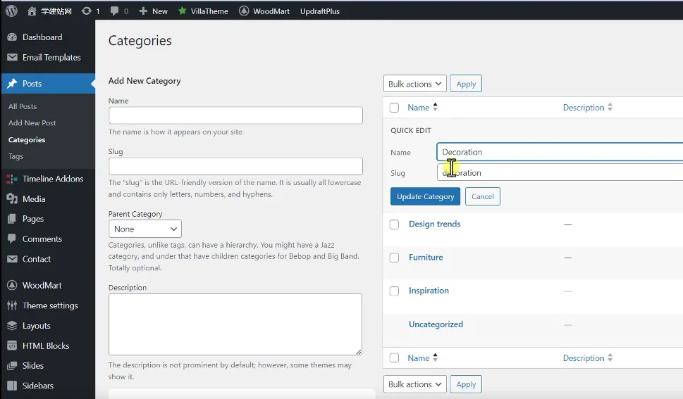Click the Theme settings sliders icon

click(x=12, y=305)
